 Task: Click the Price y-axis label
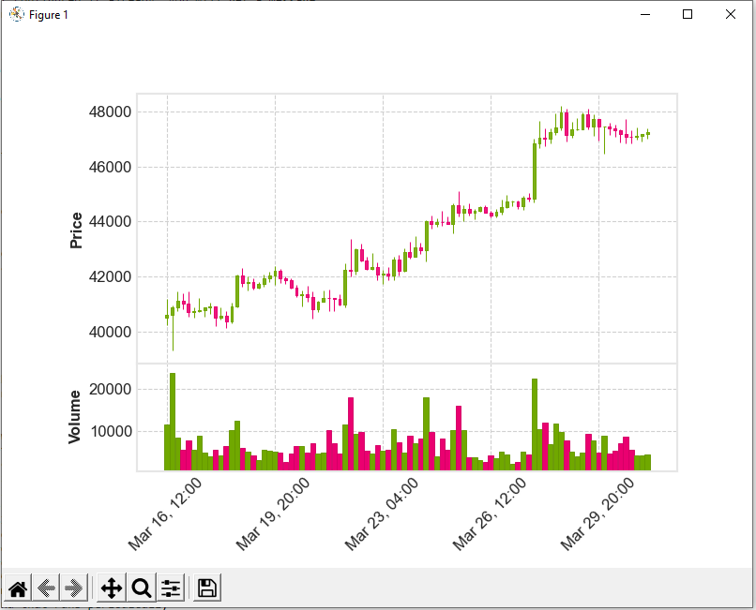click(x=77, y=231)
